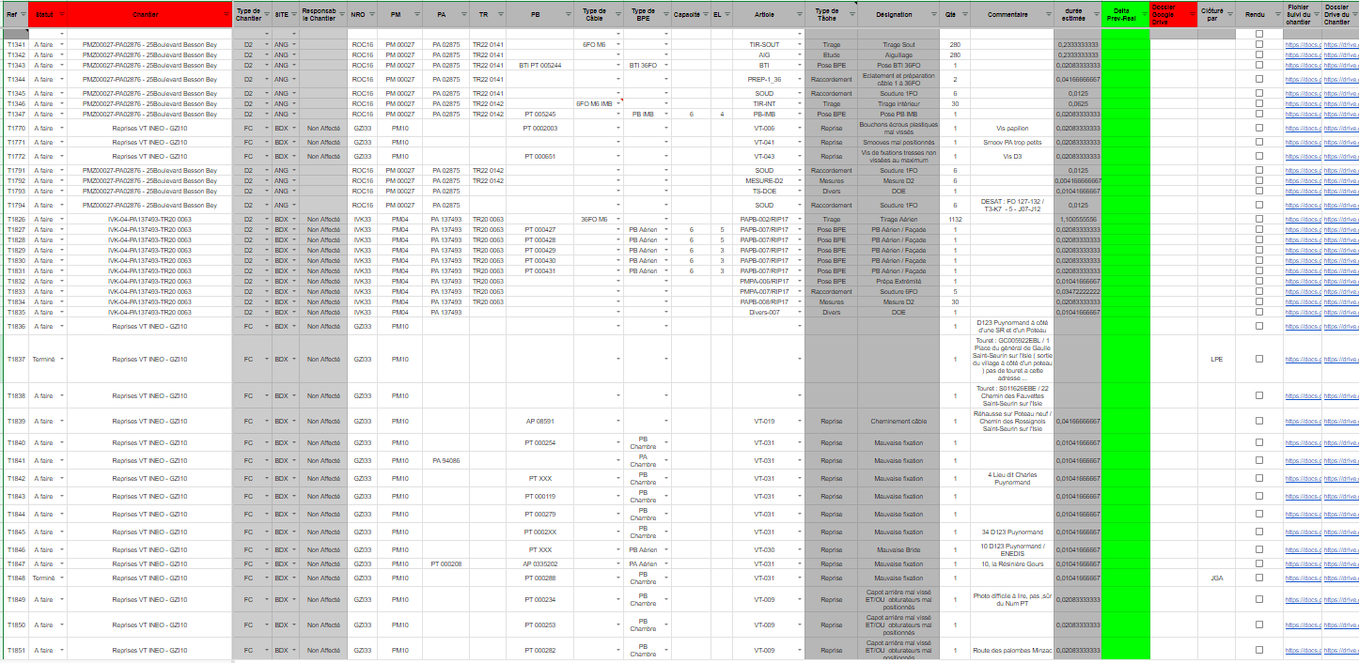This screenshot has width=1359, height=663.
Task: Click the filter icon in the Désignation header
Action: [935, 16]
